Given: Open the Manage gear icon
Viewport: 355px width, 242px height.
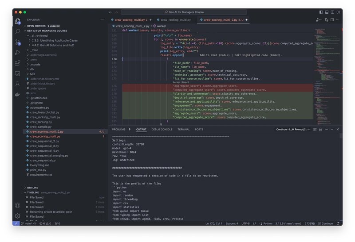Looking at the screenshot, I should coord(17,216).
